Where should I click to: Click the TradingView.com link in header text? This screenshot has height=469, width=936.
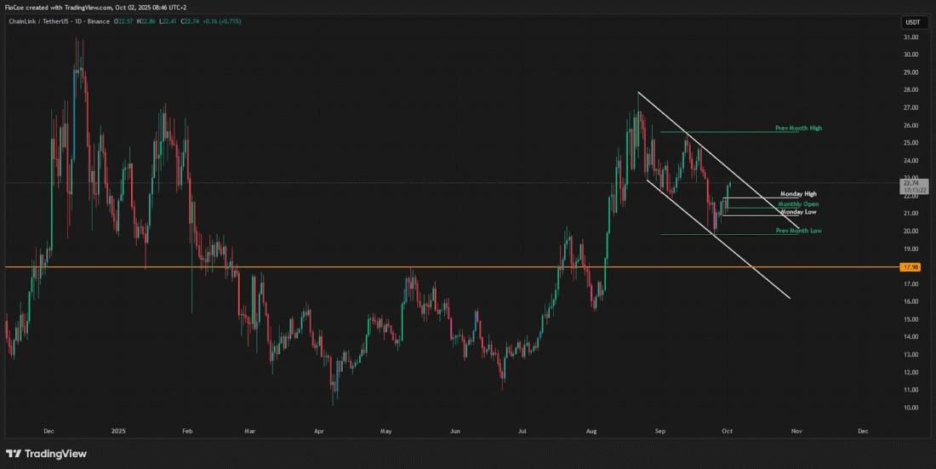click(88, 7)
